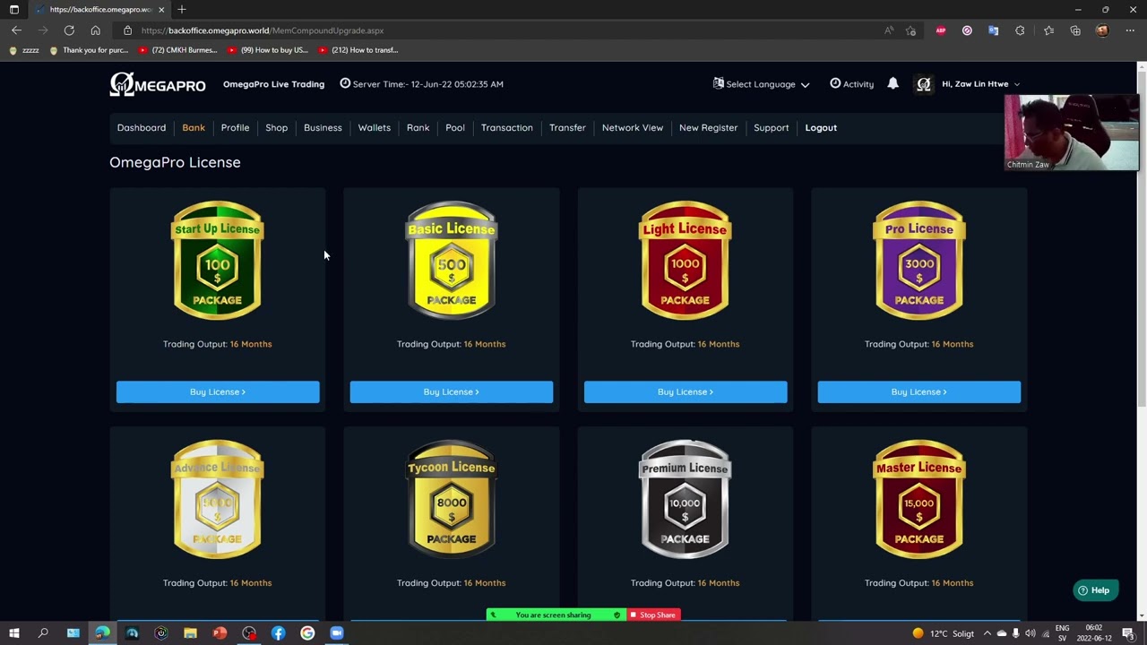
Task: Open the Transaction menu item
Action: click(506, 127)
